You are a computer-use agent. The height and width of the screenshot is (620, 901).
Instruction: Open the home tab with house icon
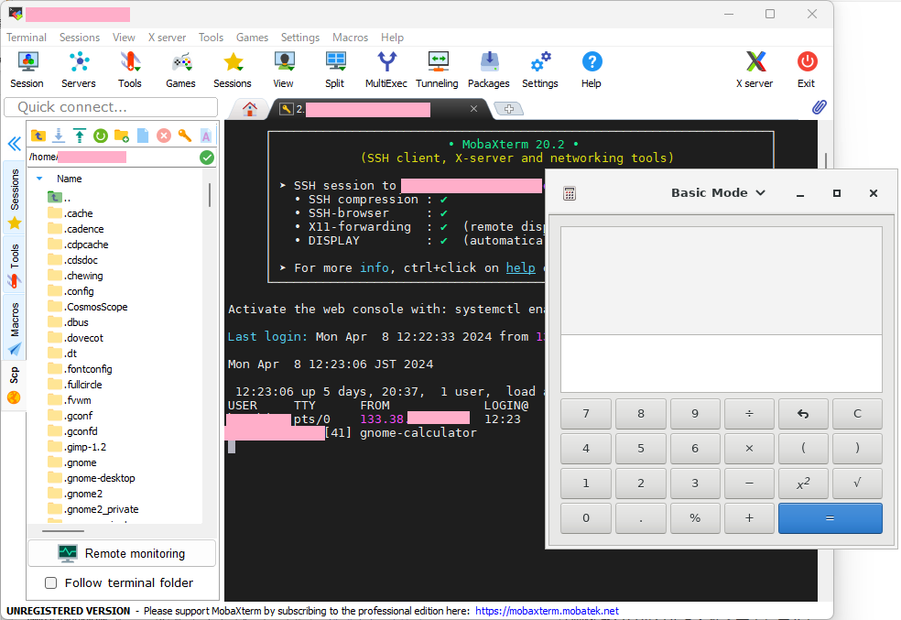250,109
